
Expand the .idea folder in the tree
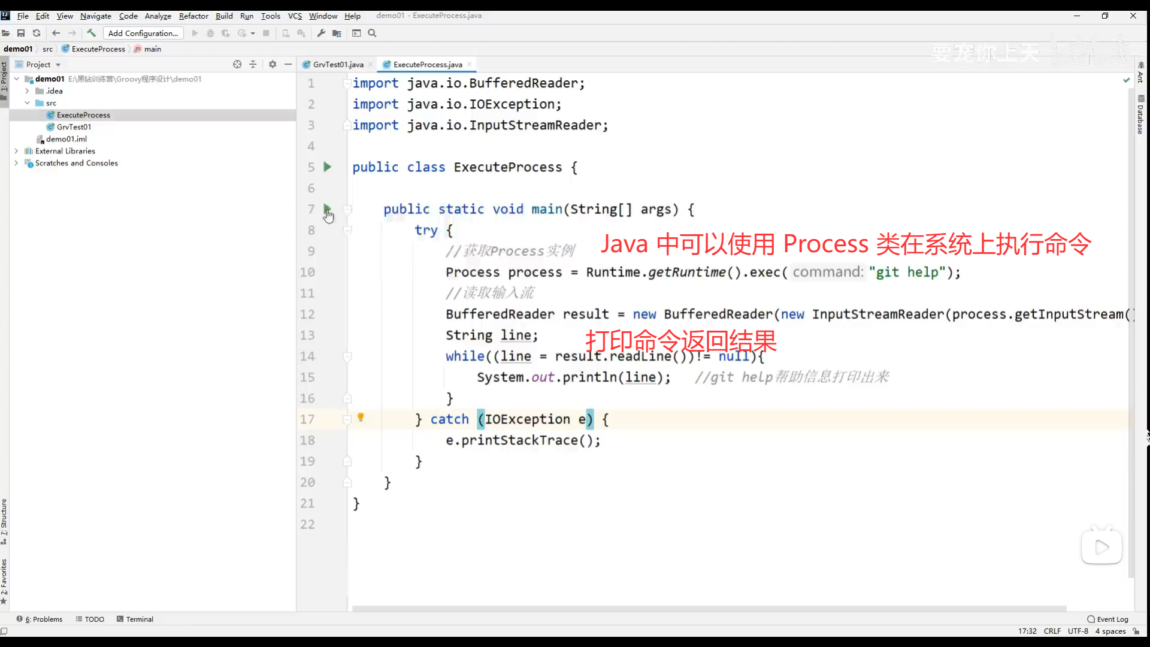pyautogui.click(x=27, y=91)
